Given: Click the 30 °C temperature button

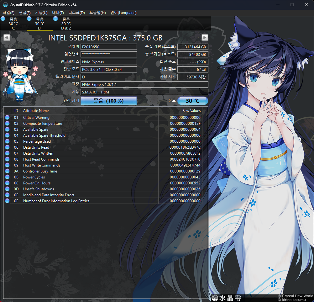Looking at the screenshot, I should (x=192, y=101).
